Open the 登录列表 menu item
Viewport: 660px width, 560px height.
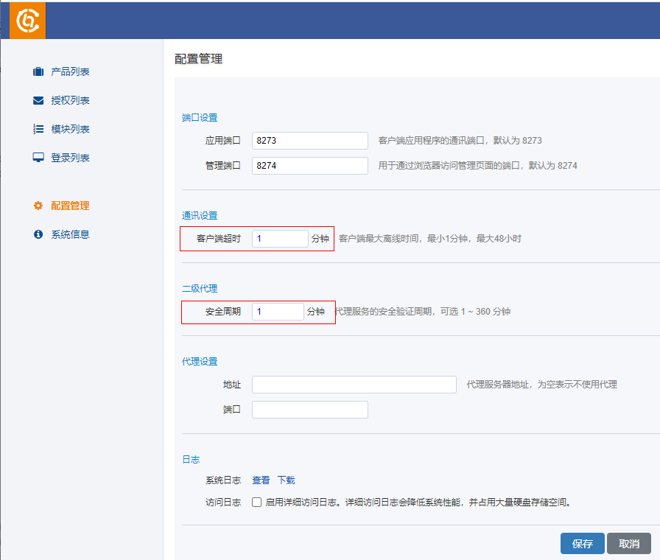click(70, 158)
